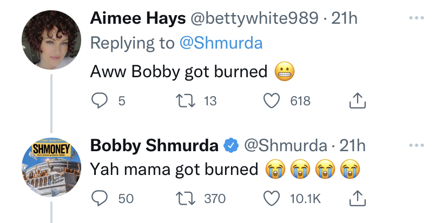Reply to Bobby Shmurda's tweet
448x223 pixels.
[99, 199]
